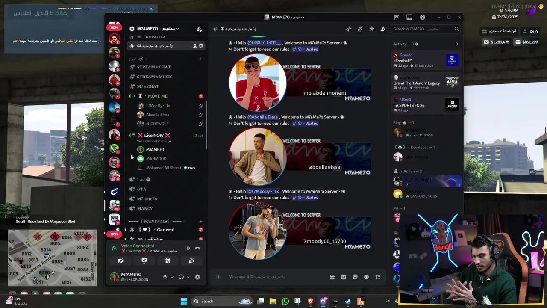Toggle microphone mute

[165, 277]
